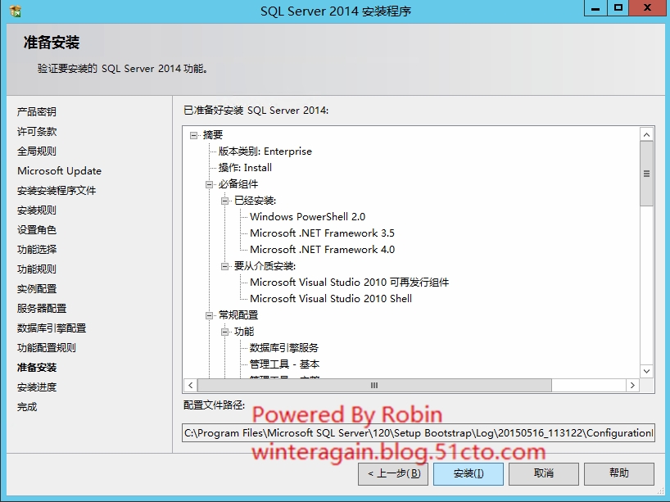This screenshot has height=502, width=670.
Task: Click 设置角色 step in sidebar
Action: [x=37, y=230]
